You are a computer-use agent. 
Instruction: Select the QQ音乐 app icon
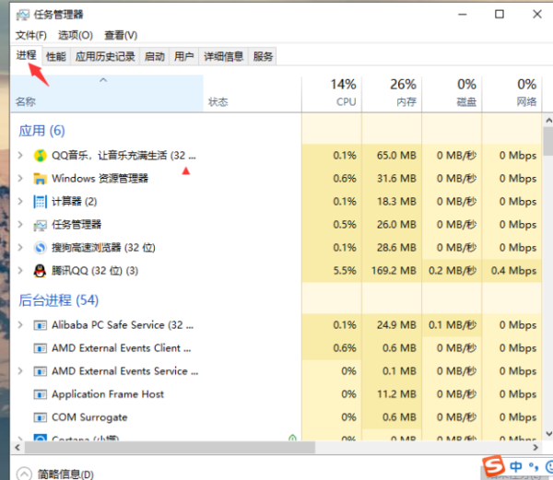coord(40,156)
